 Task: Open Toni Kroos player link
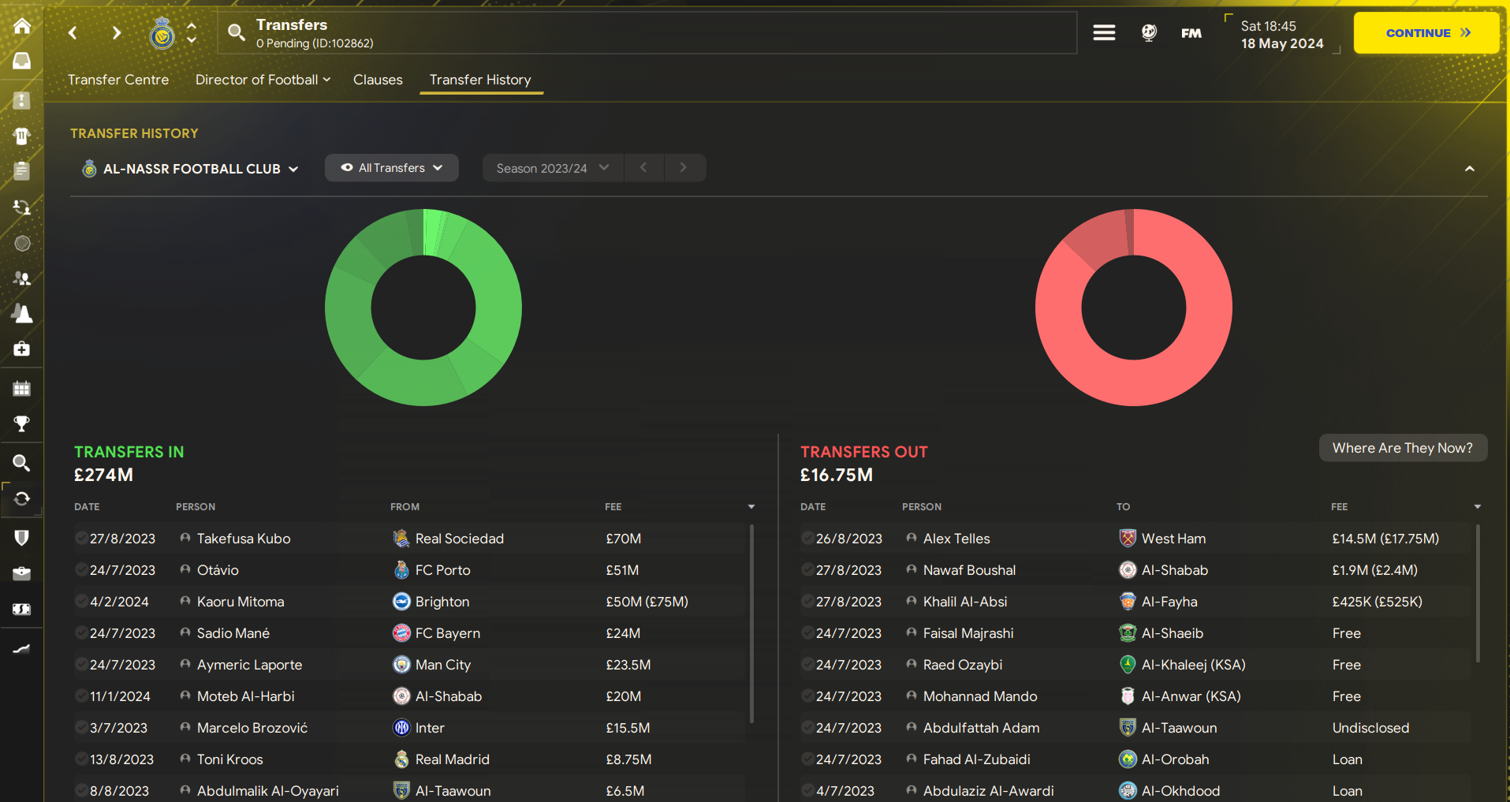(x=230, y=759)
